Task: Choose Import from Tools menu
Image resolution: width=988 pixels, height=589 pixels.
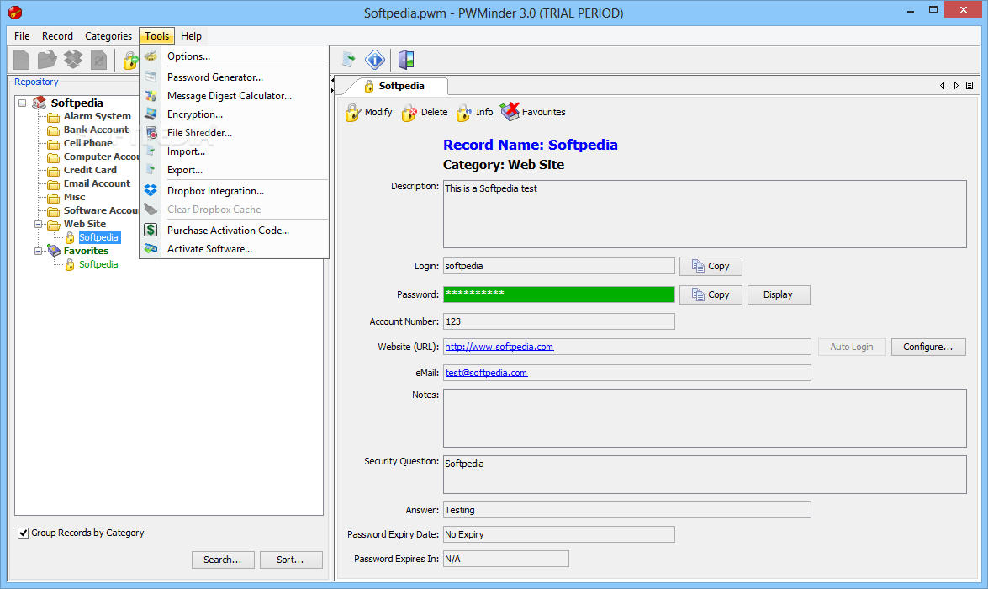Action: coord(235,151)
